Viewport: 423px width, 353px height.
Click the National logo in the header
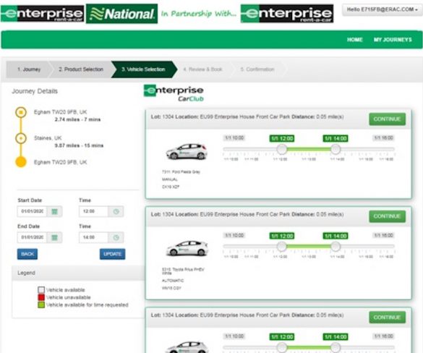[x=121, y=14]
